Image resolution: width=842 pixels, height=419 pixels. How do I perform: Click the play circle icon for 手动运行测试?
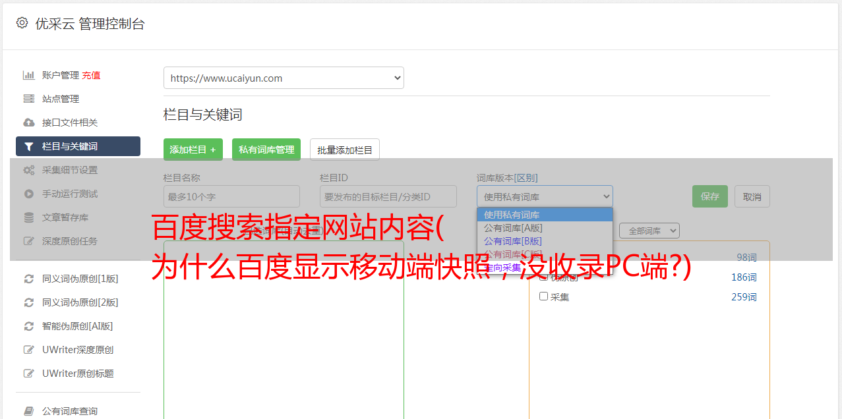pos(28,194)
